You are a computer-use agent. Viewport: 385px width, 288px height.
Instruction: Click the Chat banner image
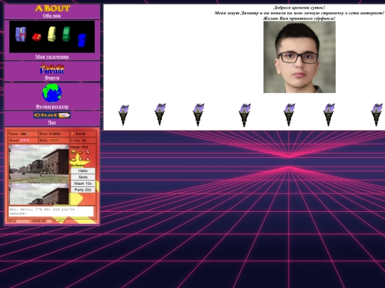pyautogui.click(x=52, y=115)
